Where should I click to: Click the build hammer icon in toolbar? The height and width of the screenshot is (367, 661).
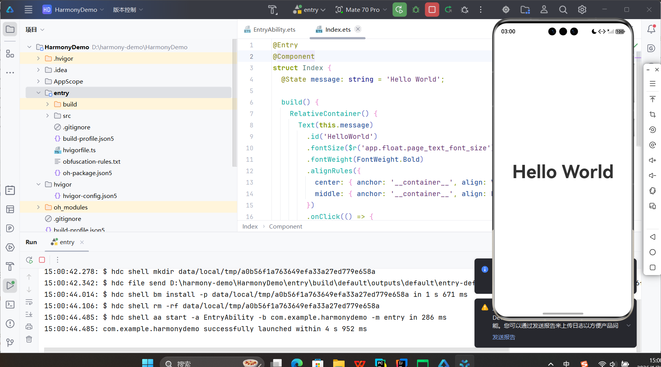[x=273, y=10]
